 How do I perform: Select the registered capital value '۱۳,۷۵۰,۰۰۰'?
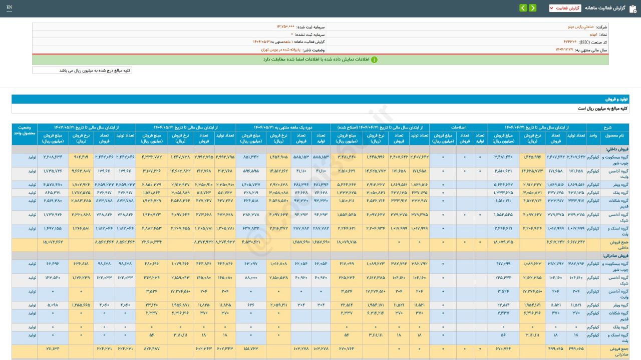(x=285, y=26)
